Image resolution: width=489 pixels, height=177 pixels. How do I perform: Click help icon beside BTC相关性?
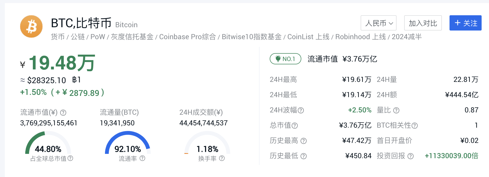[x=415, y=125]
